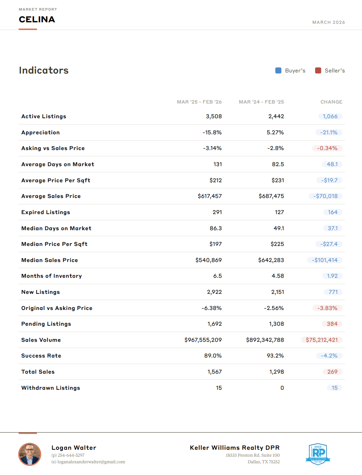Click the CHANGE column header

click(x=331, y=102)
